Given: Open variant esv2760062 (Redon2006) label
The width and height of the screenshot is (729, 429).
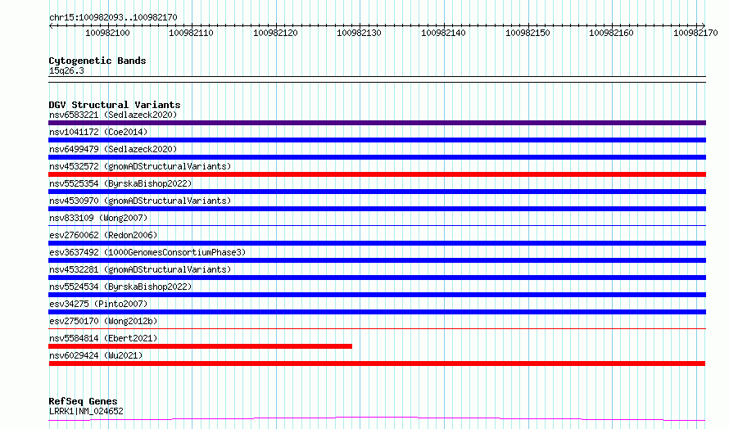Looking at the screenshot, I should pos(103,235).
